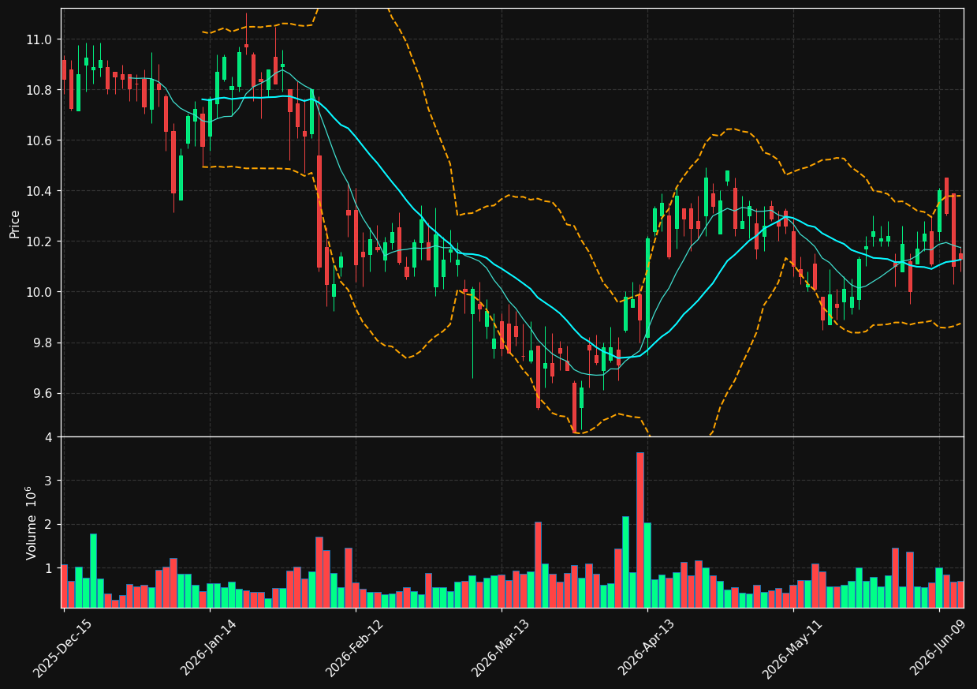
Task: Select the 2026-May-11 date label
Action: (792, 648)
